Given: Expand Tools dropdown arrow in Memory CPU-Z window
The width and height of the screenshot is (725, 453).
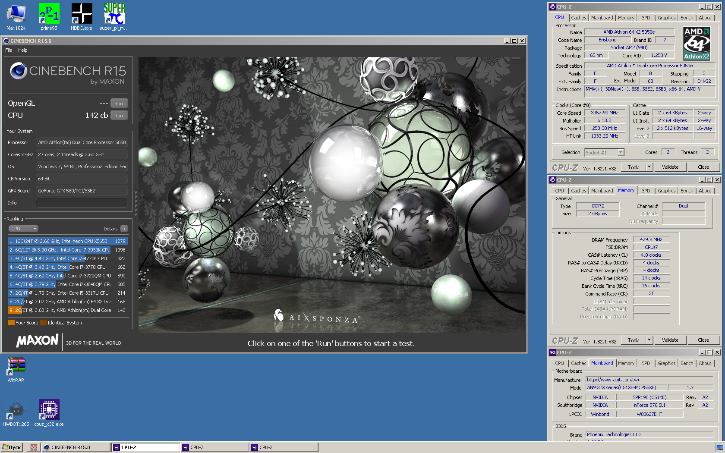Looking at the screenshot, I should click(x=649, y=340).
